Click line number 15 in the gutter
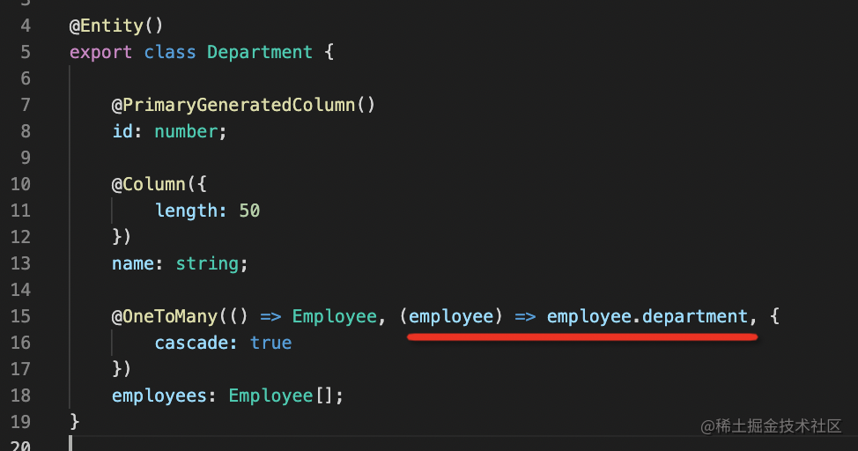Image resolution: width=858 pixels, height=451 pixels. [x=20, y=316]
